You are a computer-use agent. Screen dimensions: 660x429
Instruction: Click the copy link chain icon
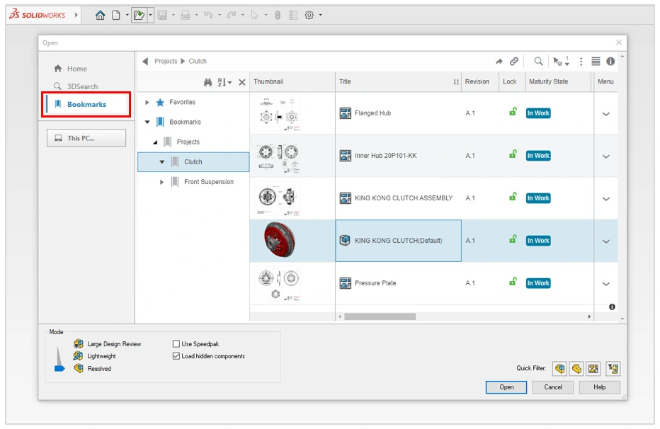coord(514,62)
